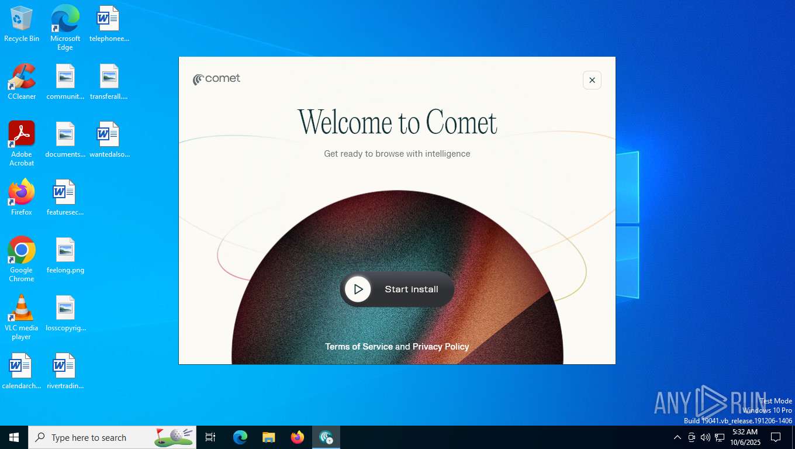This screenshot has height=449, width=795.
Task: Select the Firefox desktop shortcut
Action: pos(22,198)
